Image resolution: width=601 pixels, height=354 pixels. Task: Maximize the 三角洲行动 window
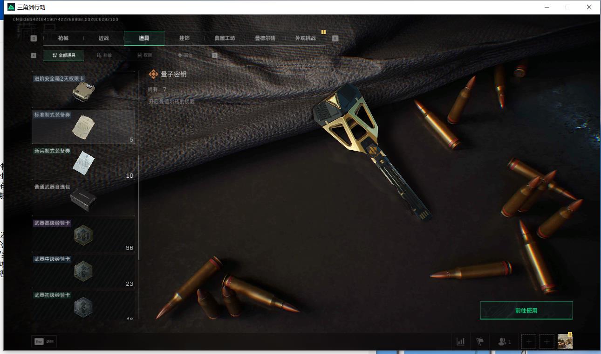click(568, 7)
